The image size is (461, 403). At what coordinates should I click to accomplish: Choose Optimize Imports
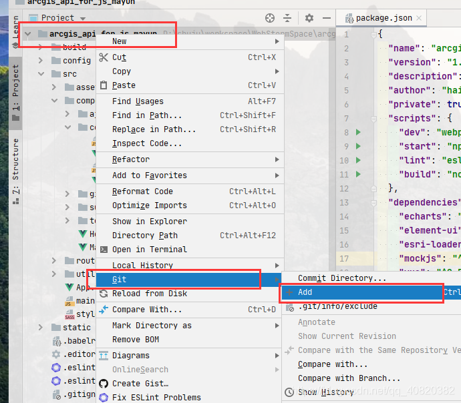pos(190,206)
